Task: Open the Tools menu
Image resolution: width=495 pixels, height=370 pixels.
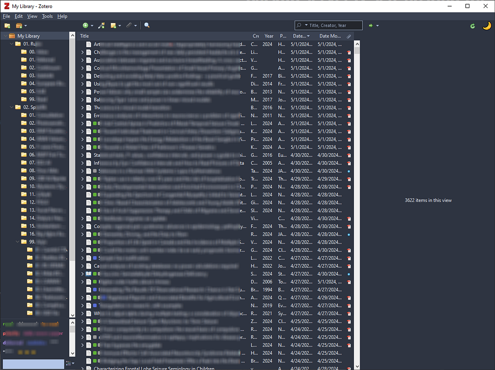Action: pos(47,16)
